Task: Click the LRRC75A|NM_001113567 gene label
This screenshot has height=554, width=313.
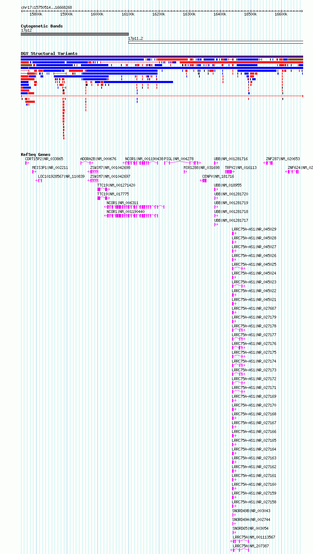Action: [254, 537]
